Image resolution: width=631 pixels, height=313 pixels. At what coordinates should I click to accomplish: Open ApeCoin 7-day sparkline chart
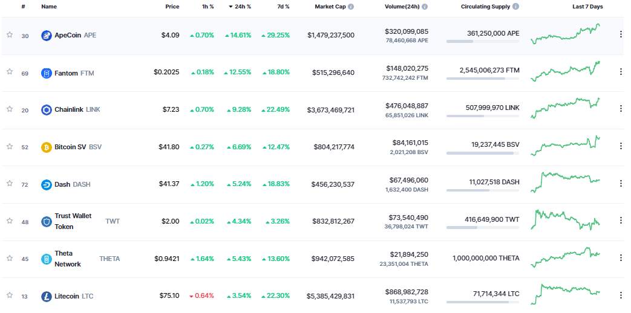point(566,34)
